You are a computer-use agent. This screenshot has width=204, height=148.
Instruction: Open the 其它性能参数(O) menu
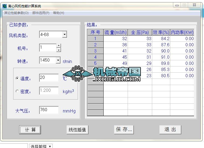pos(16,13)
